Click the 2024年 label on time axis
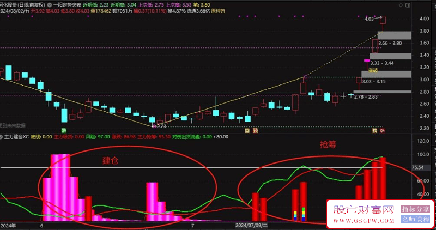The image size is (436, 230). (x=8, y=226)
